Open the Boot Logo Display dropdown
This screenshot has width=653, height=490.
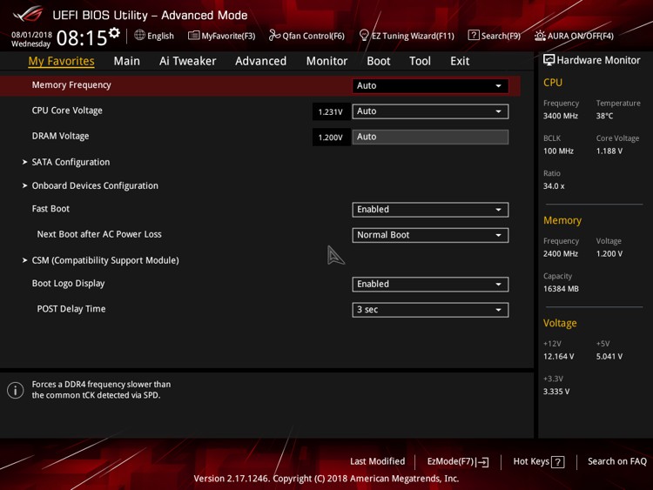tap(430, 284)
